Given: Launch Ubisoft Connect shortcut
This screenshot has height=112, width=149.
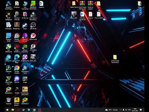Looking at the screenshot, I should (x=17, y=37).
